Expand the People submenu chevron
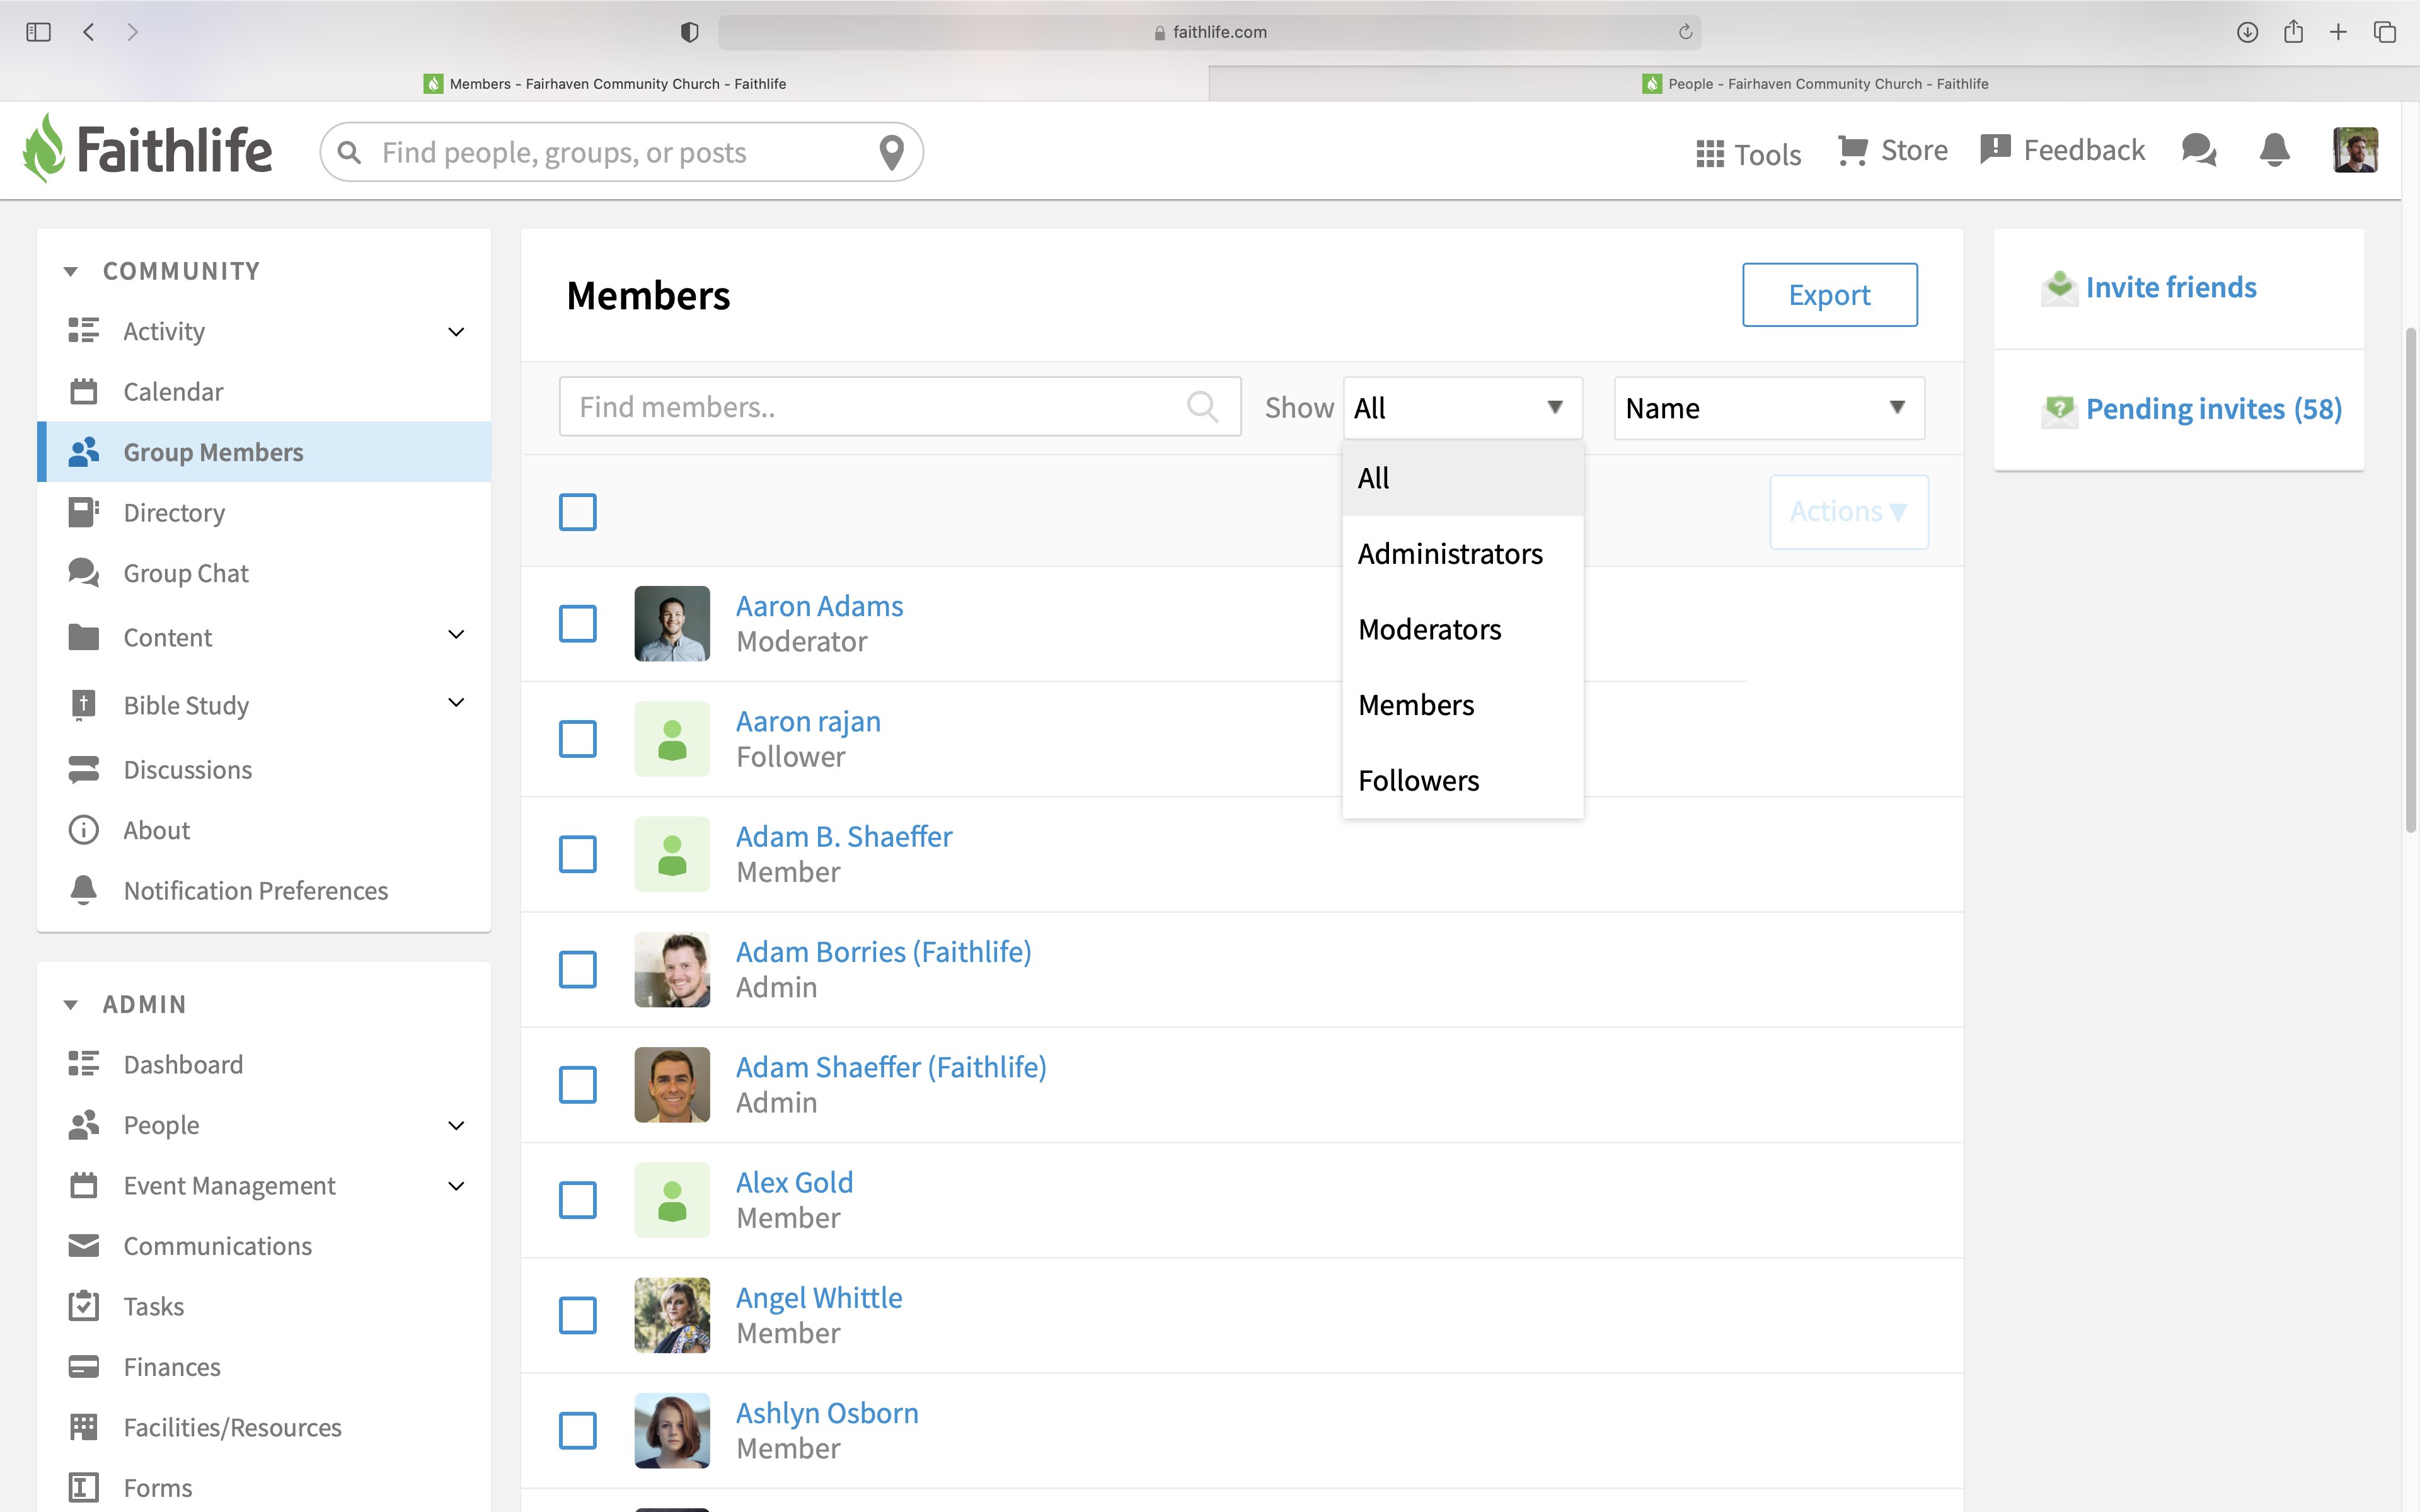Image resolution: width=2420 pixels, height=1512 pixels. (x=456, y=1125)
